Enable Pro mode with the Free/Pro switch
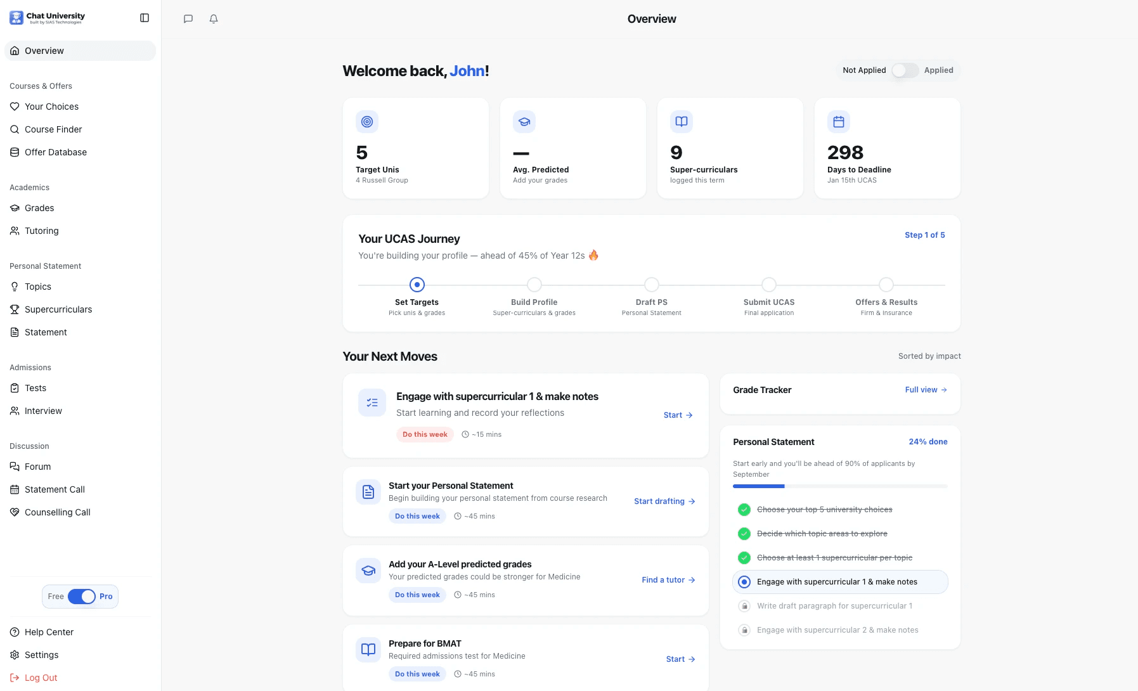The width and height of the screenshot is (1138, 691). pyautogui.click(x=83, y=597)
